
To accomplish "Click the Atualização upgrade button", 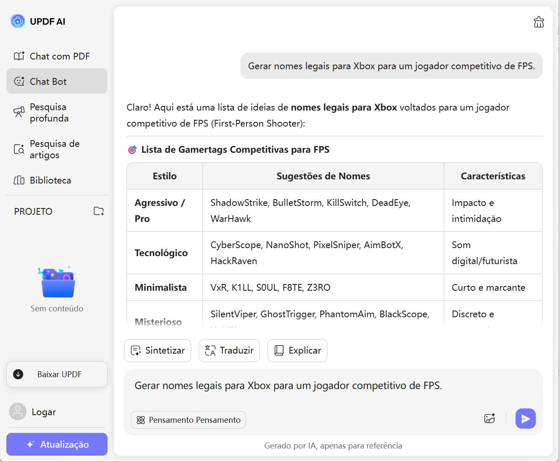I will 57,444.
